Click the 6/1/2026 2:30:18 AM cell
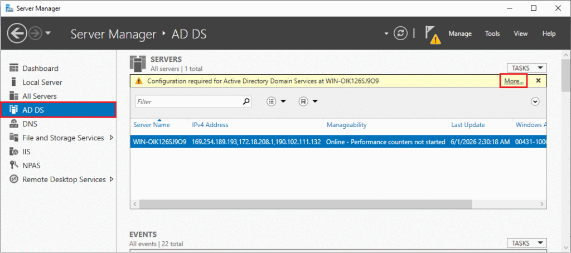Image resolution: width=571 pixels, height=253 pixels. pyautogui.click(x=480, y=142)
